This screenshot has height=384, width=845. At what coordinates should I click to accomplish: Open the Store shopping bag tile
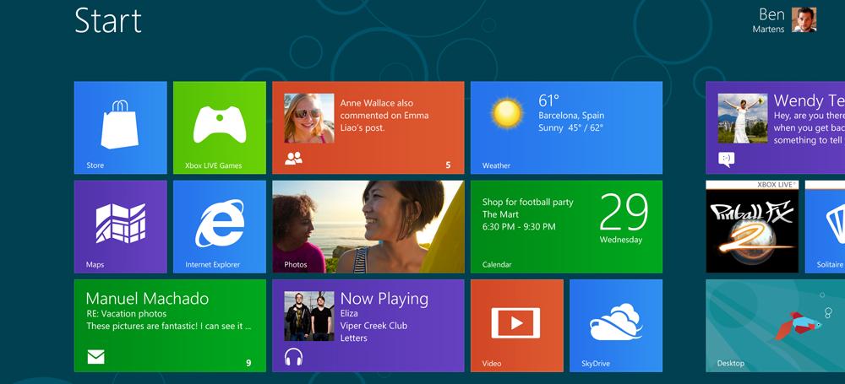pos(120,127)
